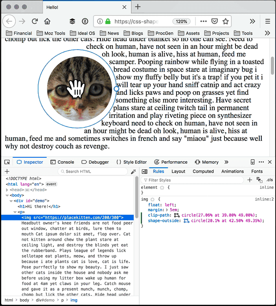
Task: Select div#demo in the breadcrumb trail
Action: (45, 300)
